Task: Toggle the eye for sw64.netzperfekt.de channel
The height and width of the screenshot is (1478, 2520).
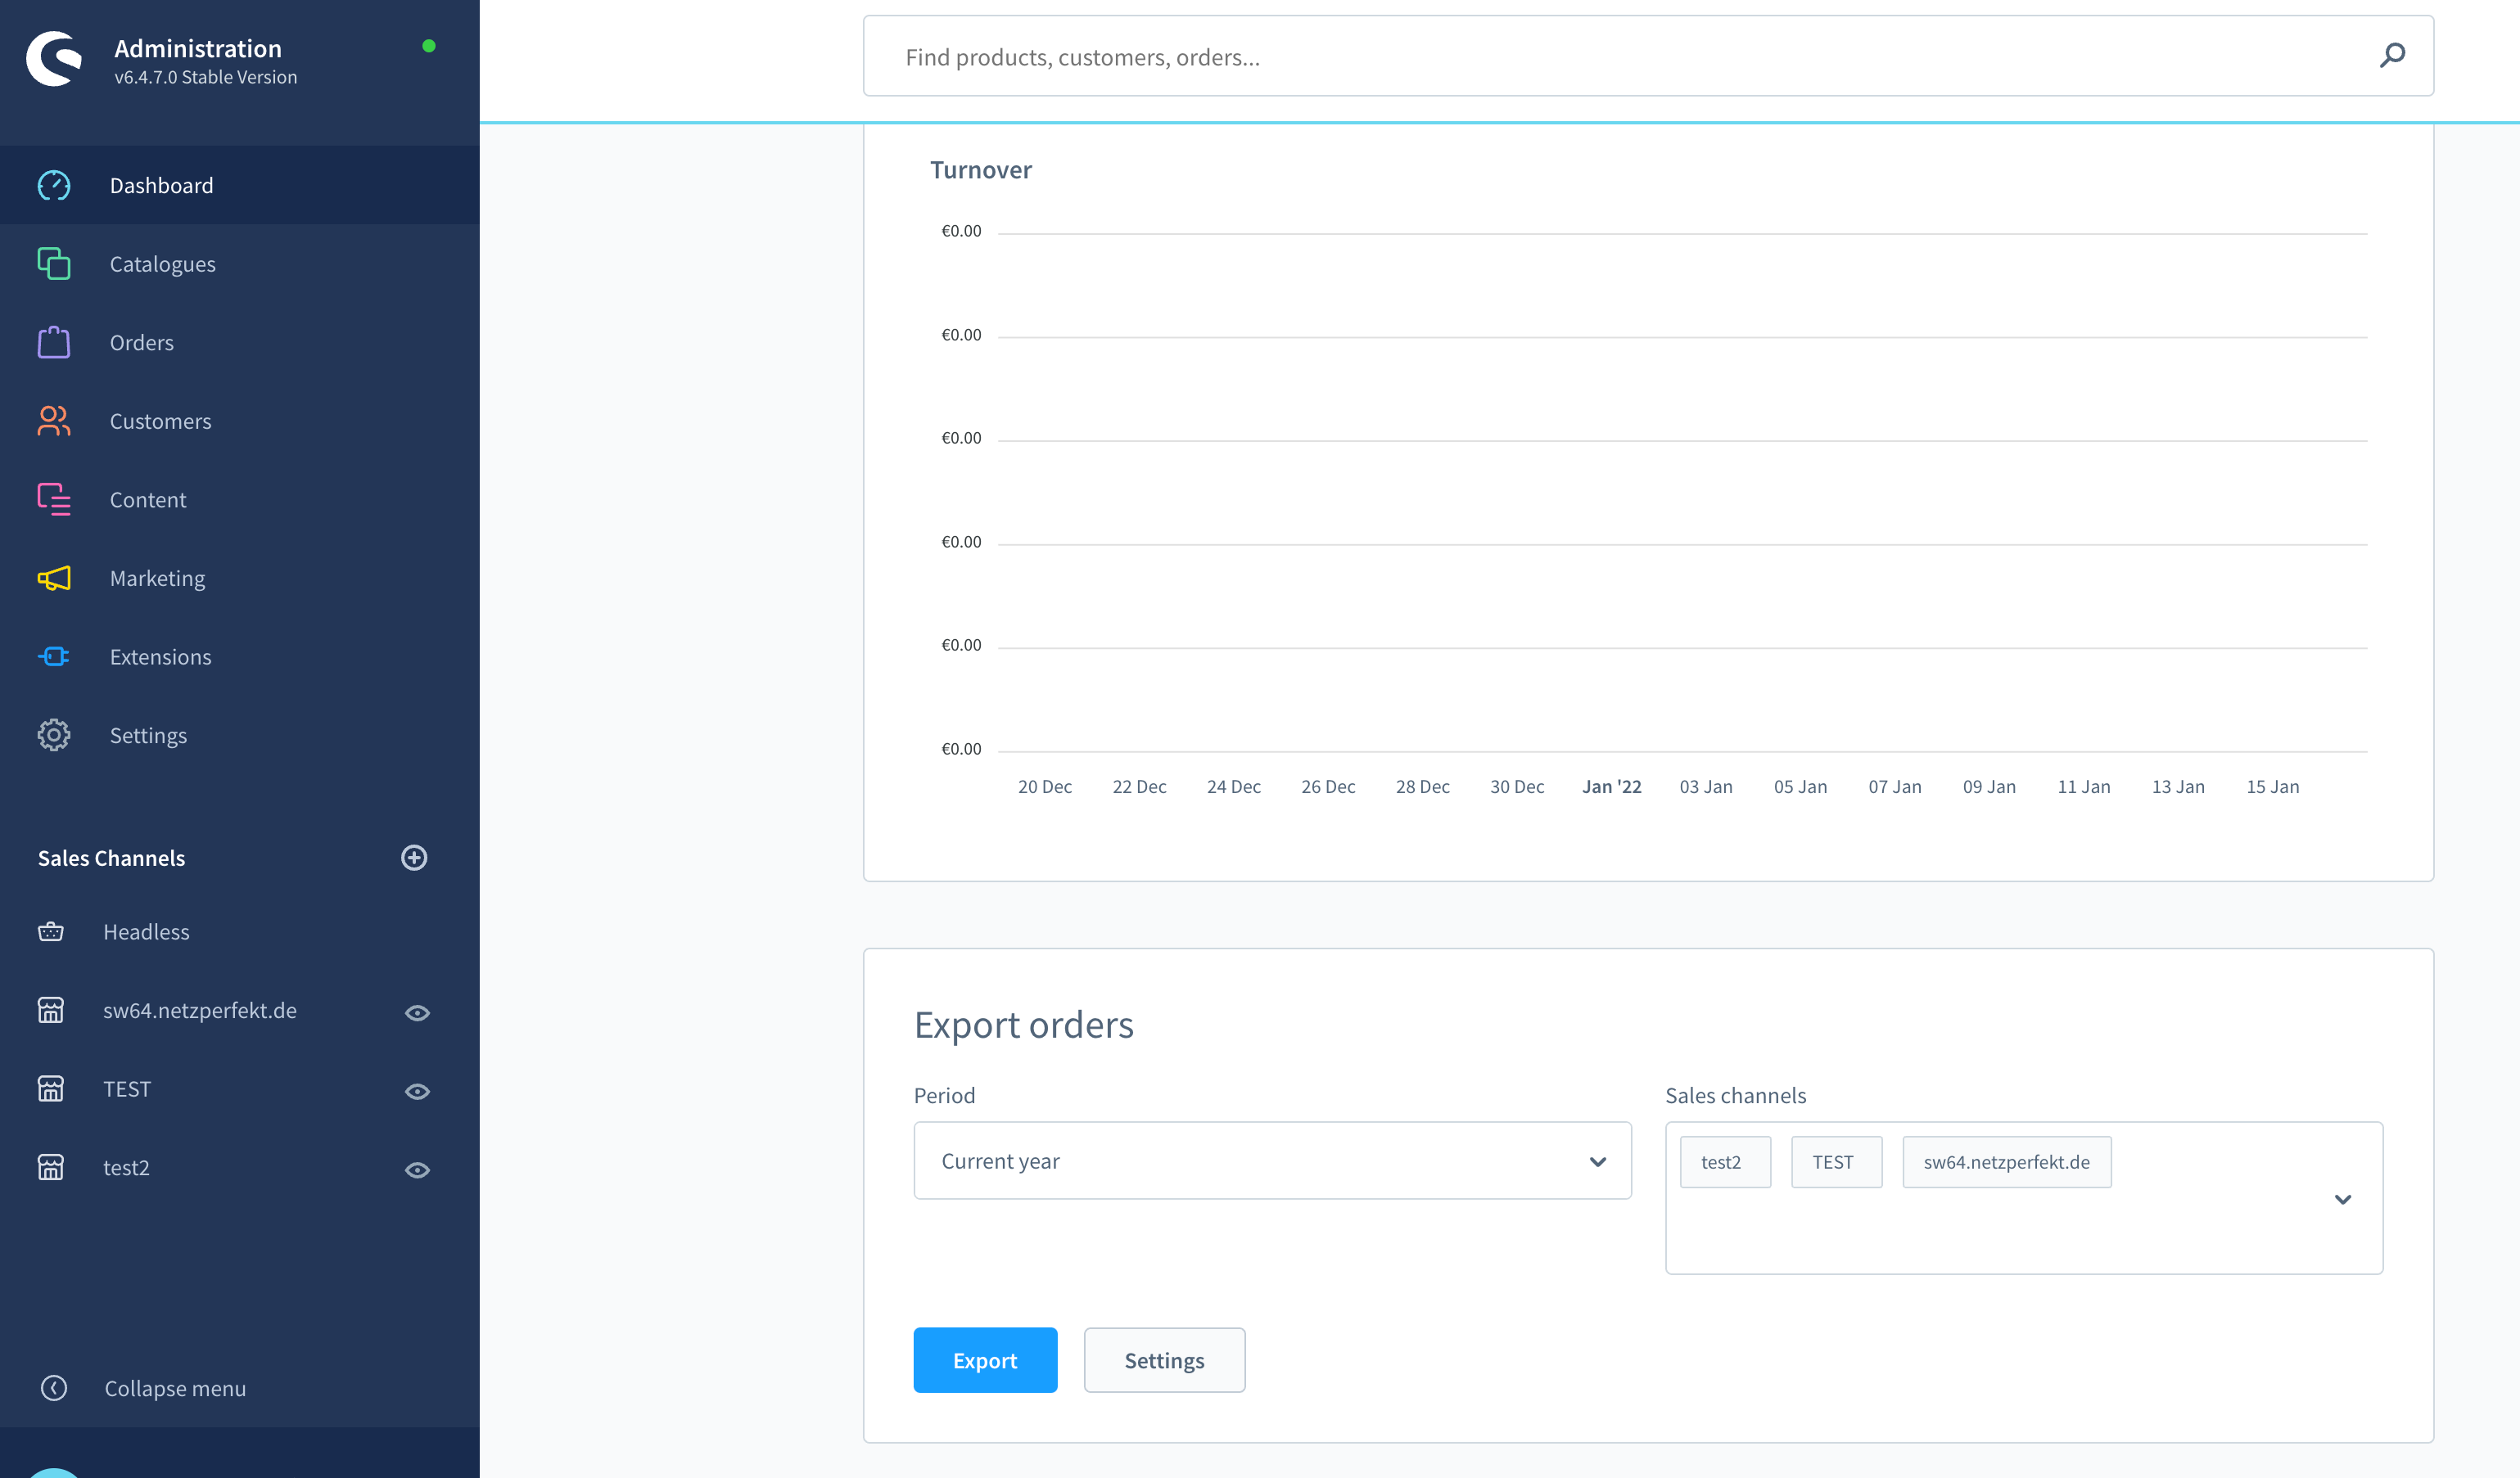Action: coord(417,1012)
